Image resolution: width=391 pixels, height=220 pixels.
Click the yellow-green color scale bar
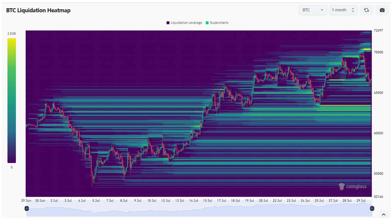point(12,101)
